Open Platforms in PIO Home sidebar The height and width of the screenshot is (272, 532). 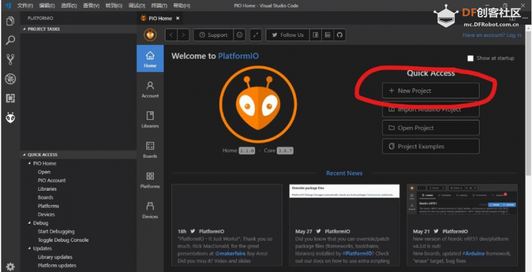click(150, 180)
